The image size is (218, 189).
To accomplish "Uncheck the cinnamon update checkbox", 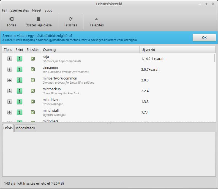I will [x=33, y=69].
